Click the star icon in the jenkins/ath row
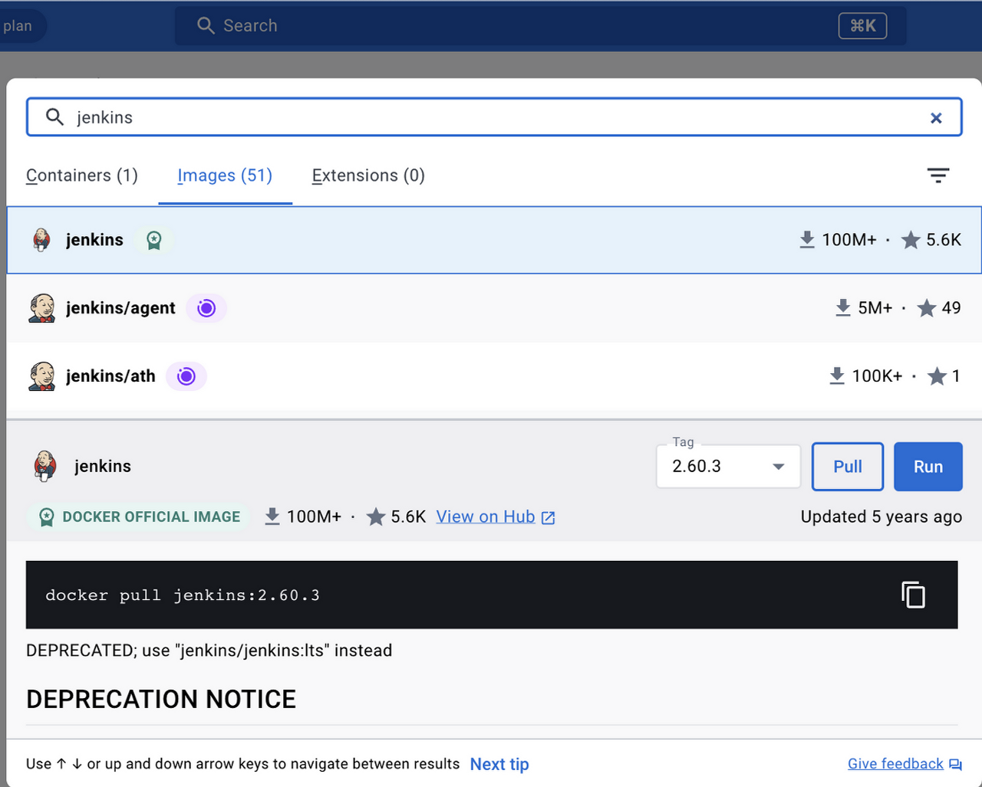 (x=937, y=376)
